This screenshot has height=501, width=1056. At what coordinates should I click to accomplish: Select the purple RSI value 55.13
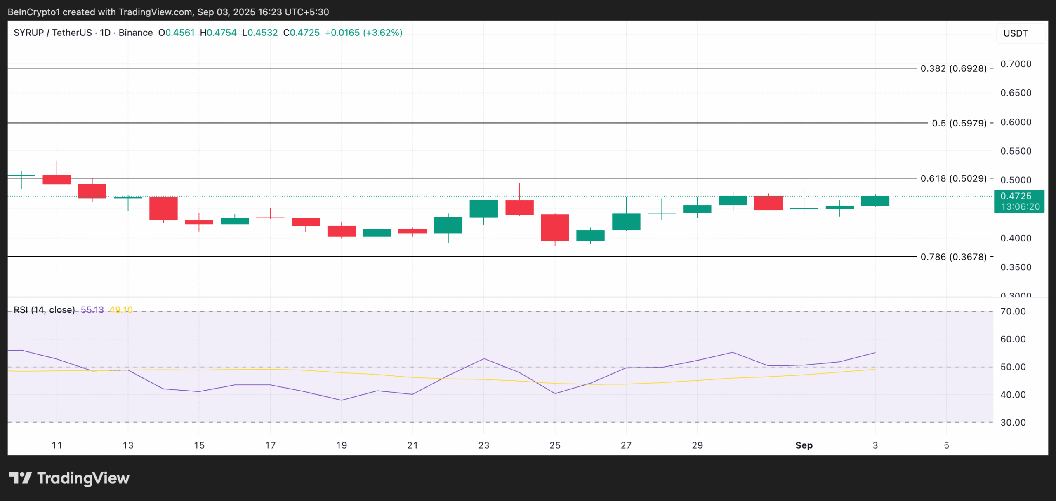pos(93,309)
